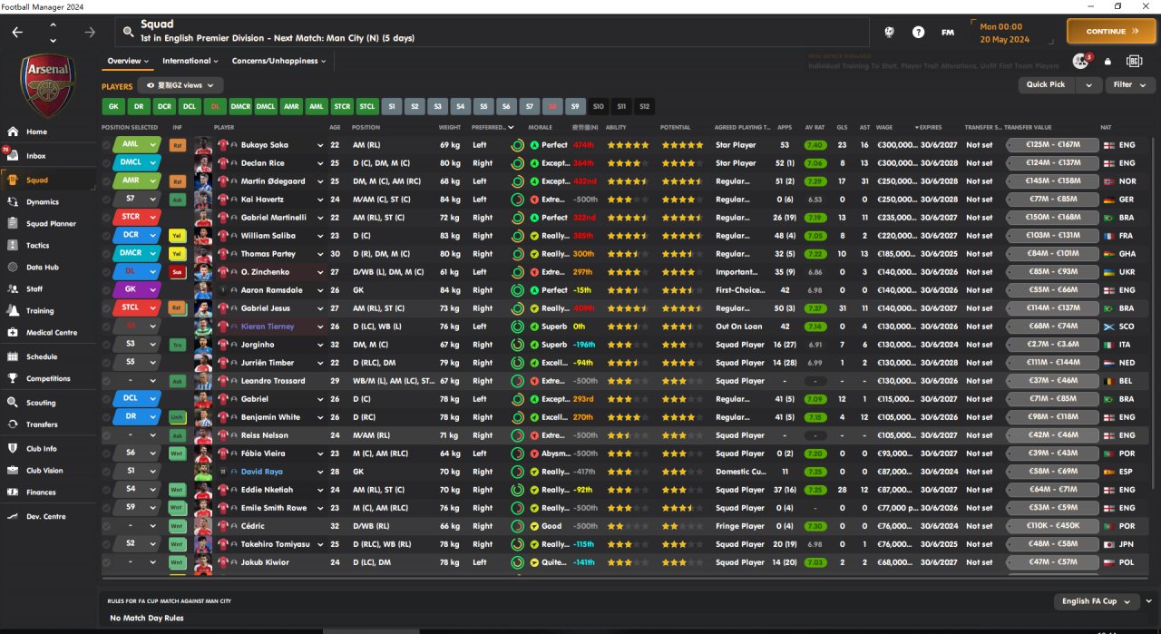Image resolution: width=1161 pixels, height=634 pixels.
Task: Tick the selection circle for William Saliba
Action: (107, 236)
